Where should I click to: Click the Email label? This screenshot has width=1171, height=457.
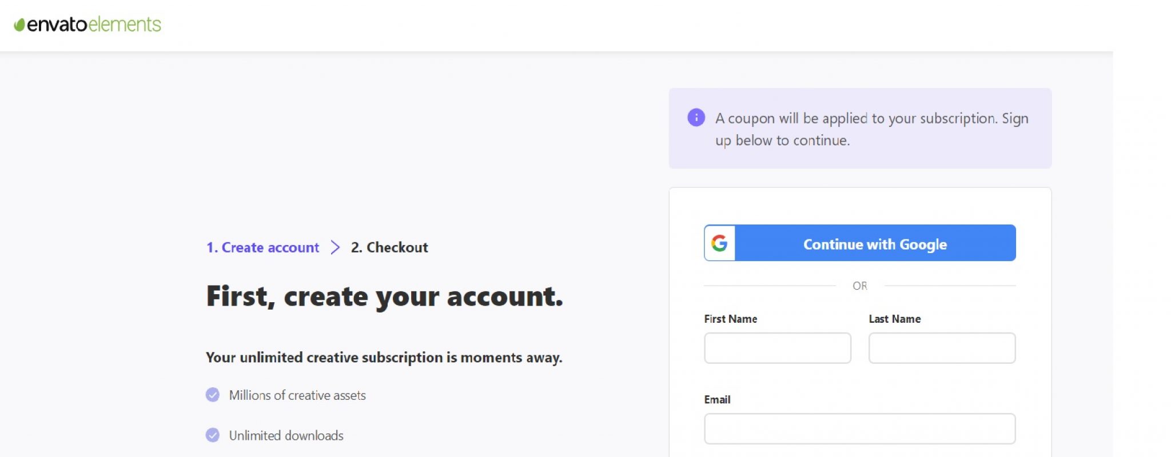pos(717,399)
